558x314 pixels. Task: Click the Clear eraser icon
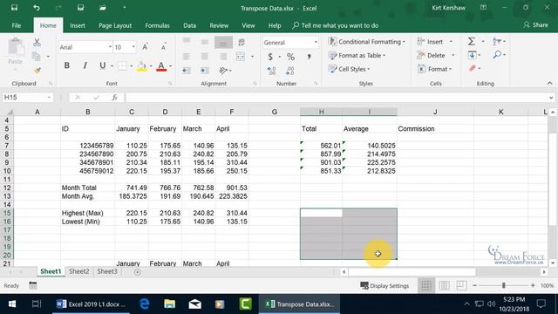coord(473,68)
